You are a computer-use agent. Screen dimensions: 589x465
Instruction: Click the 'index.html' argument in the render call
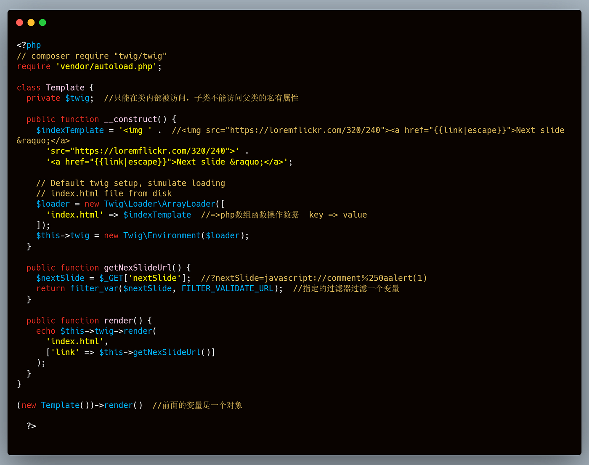click(x=75, y=342)
